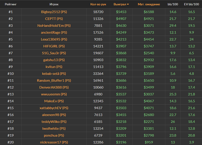Click the bb/100 column header
The width and height of the screenshot is (202, 145).
173,4
